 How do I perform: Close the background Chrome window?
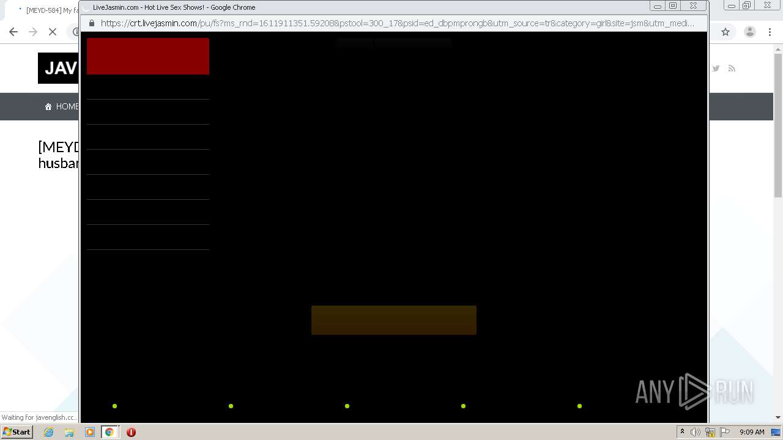767,5
